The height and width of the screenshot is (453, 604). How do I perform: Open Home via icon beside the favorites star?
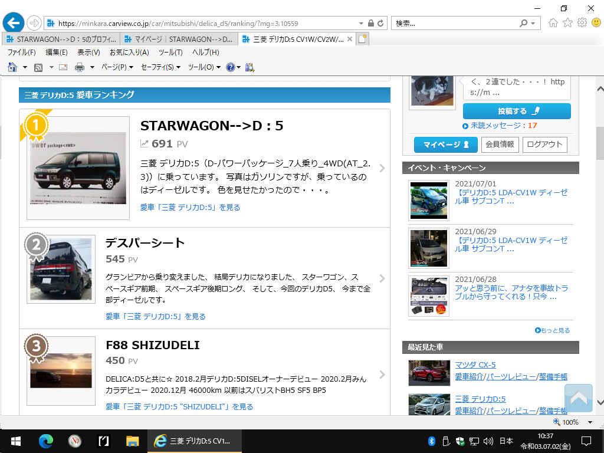[x=553, y=23]
